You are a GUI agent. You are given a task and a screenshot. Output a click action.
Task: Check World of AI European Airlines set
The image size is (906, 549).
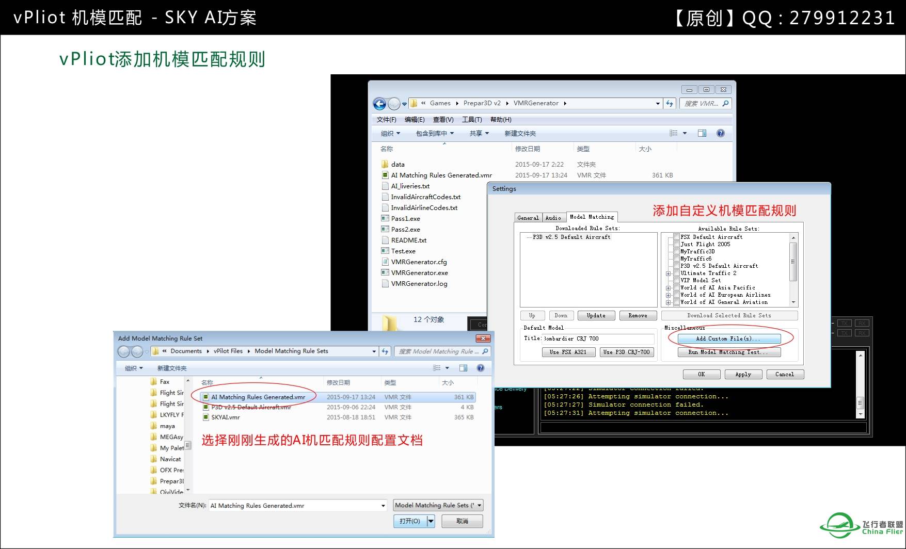(676, 295)
